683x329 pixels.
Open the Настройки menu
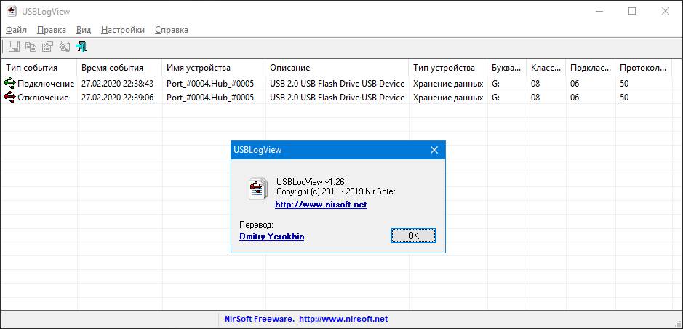[x=123, y=30]
